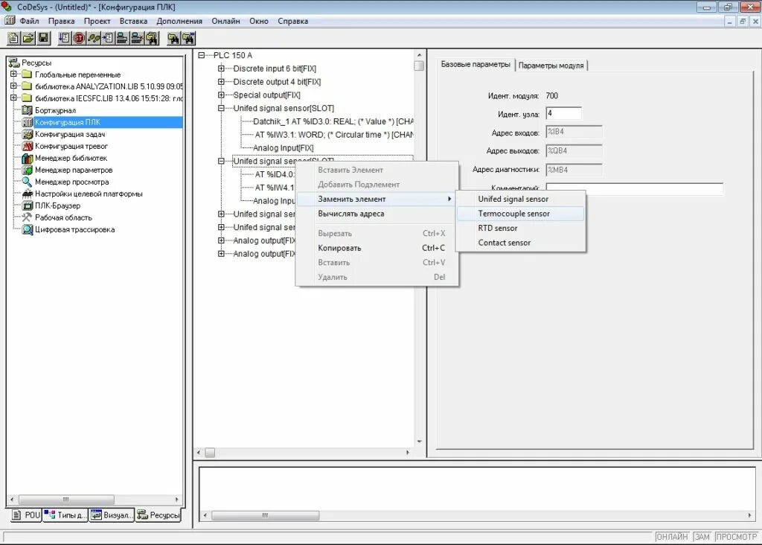Screen dimensions: 762x545
Task: Expand Discrete output 4 bit[FIX] node
Action: [x=221, y=82]
